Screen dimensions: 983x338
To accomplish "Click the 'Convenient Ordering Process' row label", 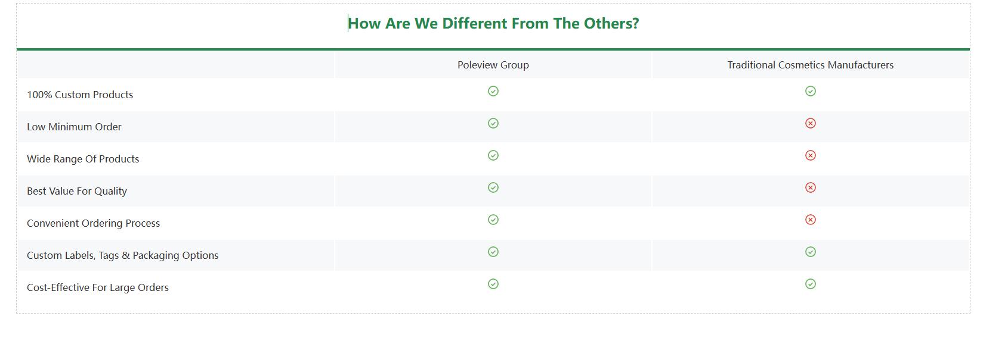I will tap(93, 223).
